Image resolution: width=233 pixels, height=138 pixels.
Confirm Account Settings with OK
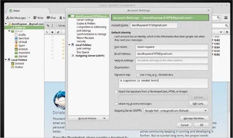click(x=201, y=125)
